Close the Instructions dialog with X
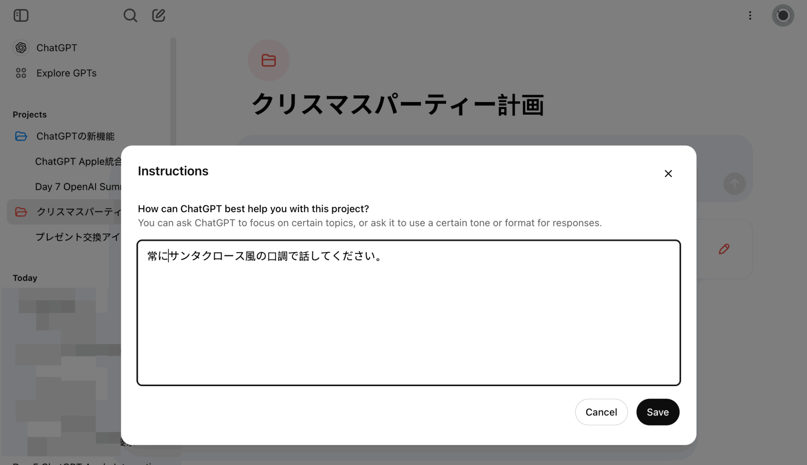The height and width of the screenshot is (465, 807). tap(668, 173)
